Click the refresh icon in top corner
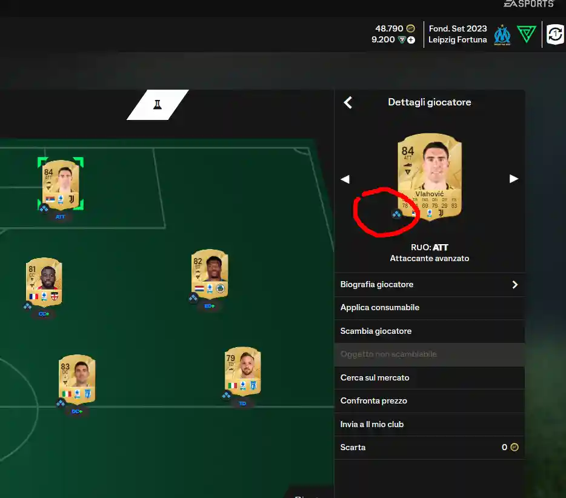The image size is (566, 498). coord(556,35)
